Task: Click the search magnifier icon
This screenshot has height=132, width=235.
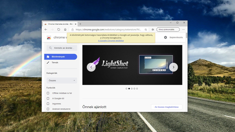Action: (51, 48)
